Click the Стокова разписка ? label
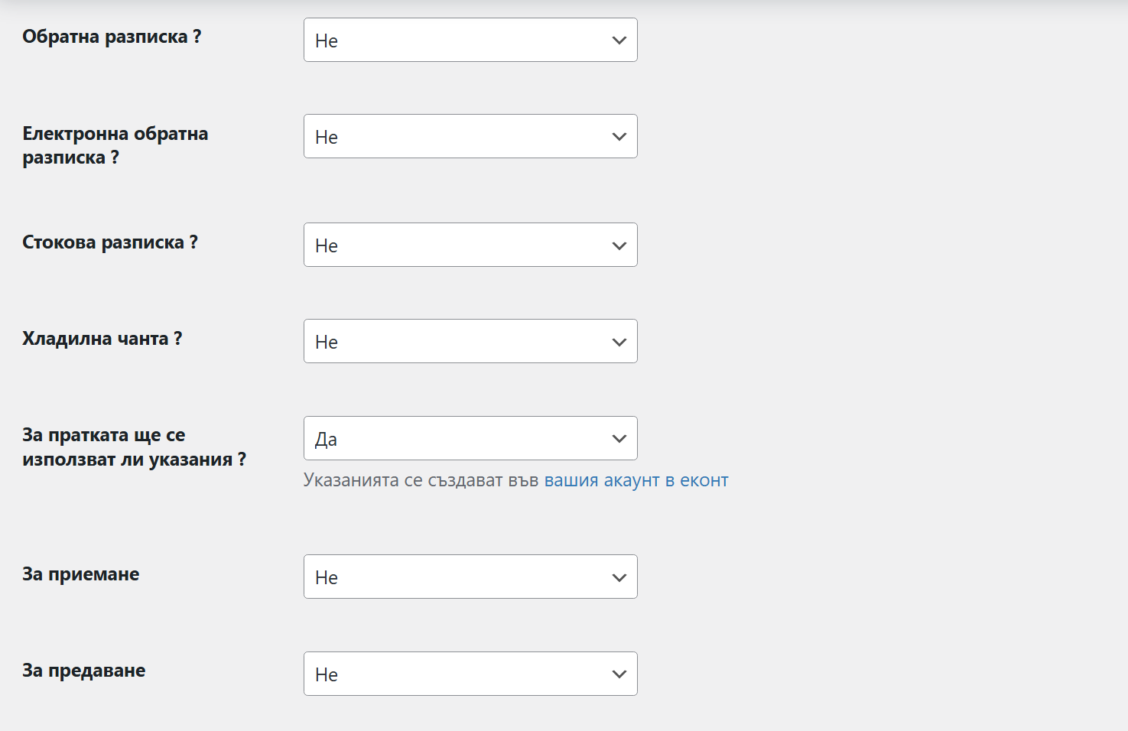The width and height of the screenshot is (1128, 731). tap(110, 242)
